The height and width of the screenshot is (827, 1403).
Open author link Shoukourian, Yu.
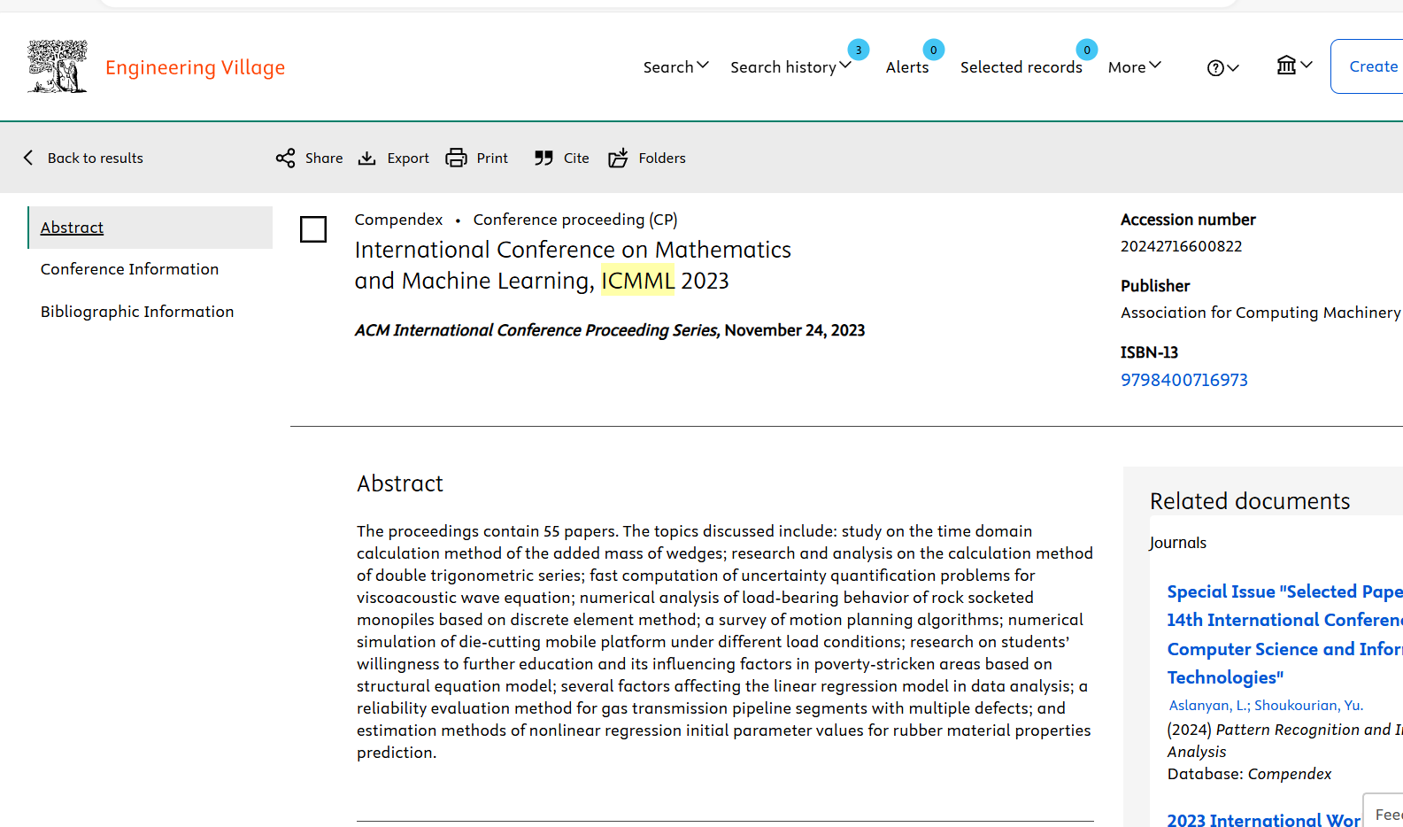tap(1308, 706)
